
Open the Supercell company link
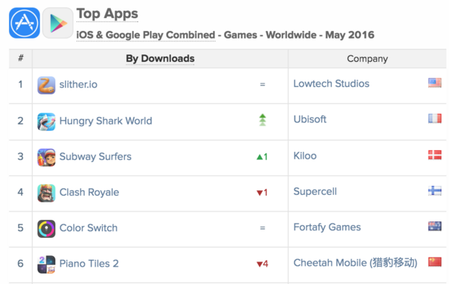(315, 191)
